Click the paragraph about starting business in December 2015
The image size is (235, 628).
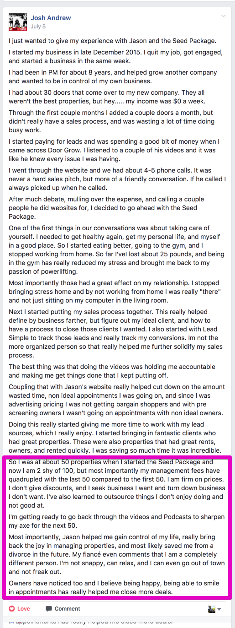coord(116,57)
